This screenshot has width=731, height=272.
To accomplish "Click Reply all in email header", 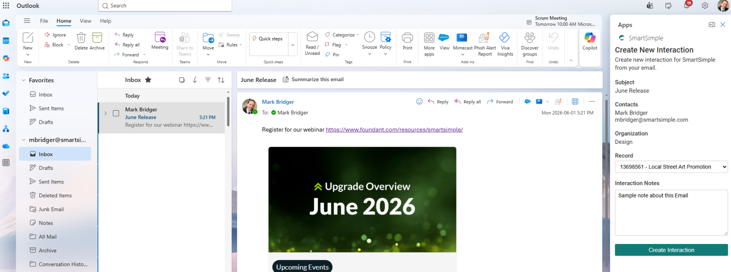I will (x=468, y=102).
